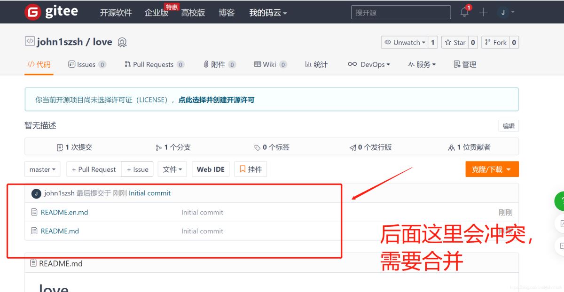Switch to the 代码 tab
The height and width of the screenshot is (292, 564).
[x=39, y=64]
